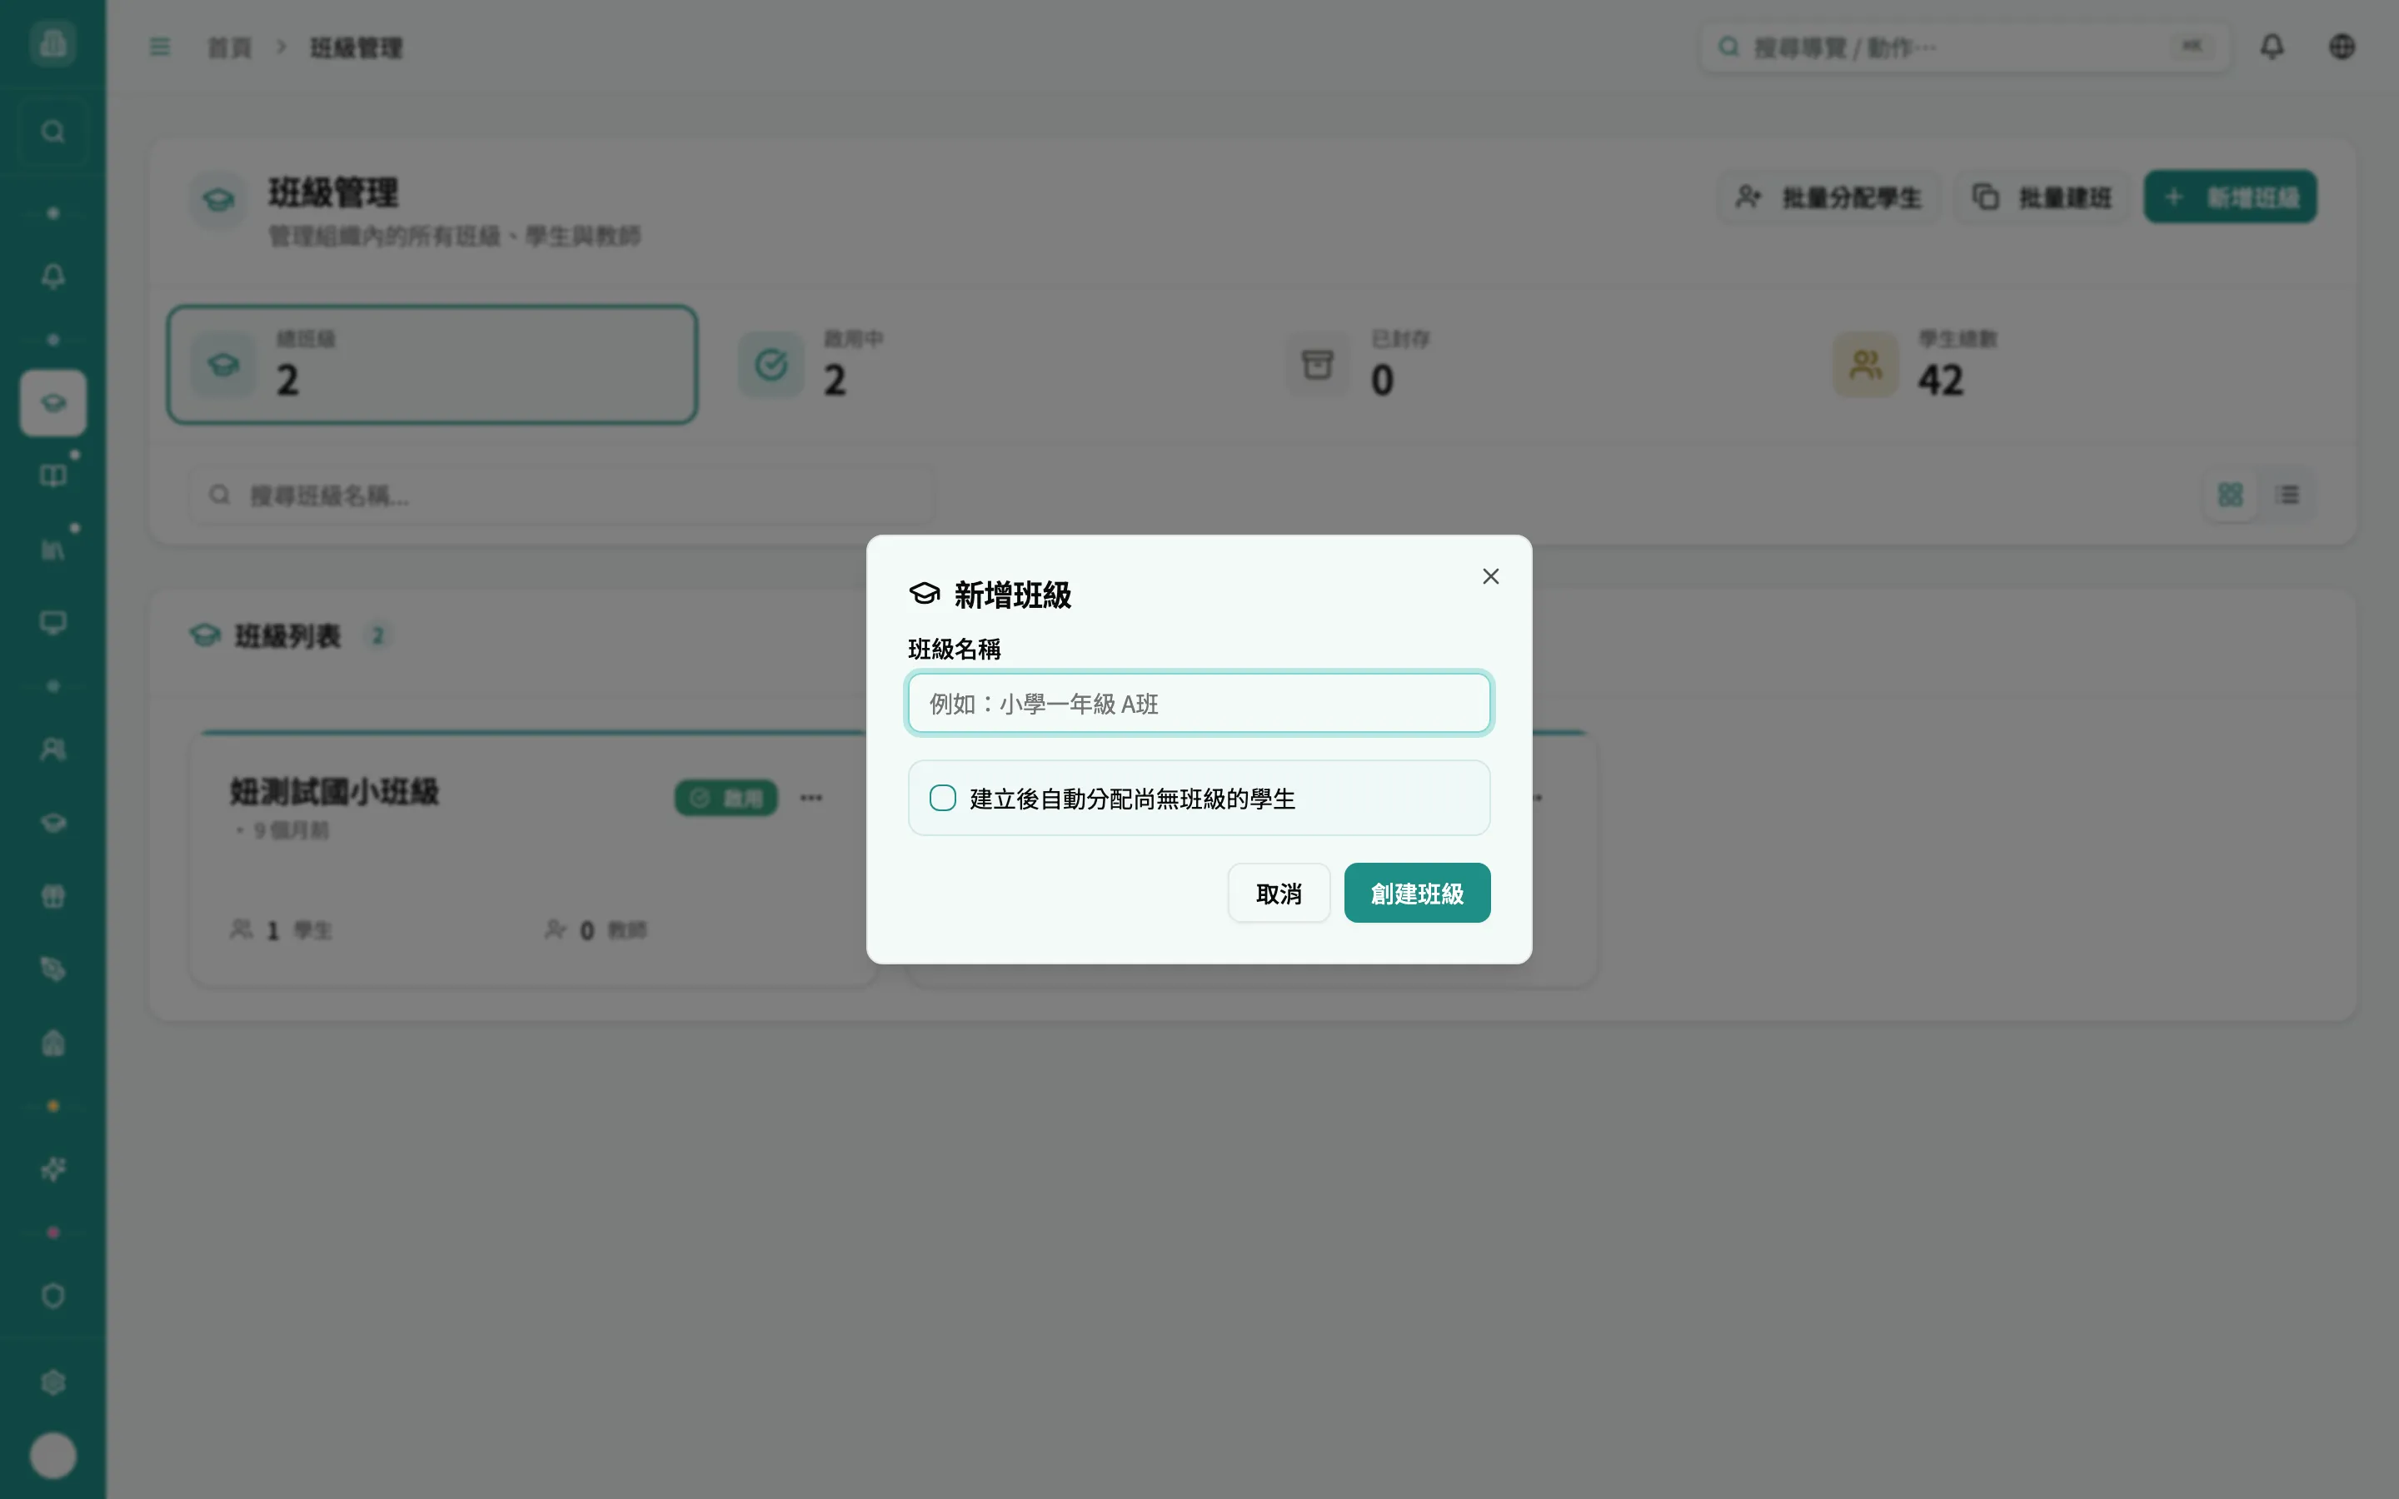
Task: Open the sidebar bell notifications icon
Action: click(x=52, y=276)
